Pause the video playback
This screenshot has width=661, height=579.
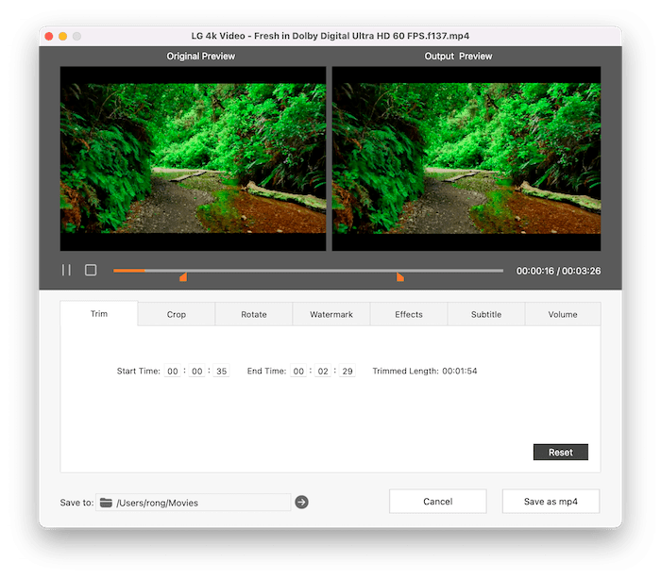click(x=66, y=271)
